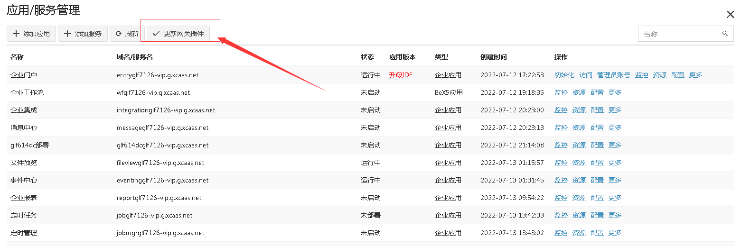Open 更多 dropdown for 定时管理 row
The width and height of the screenshot is (741, 246).
point(615,233)
